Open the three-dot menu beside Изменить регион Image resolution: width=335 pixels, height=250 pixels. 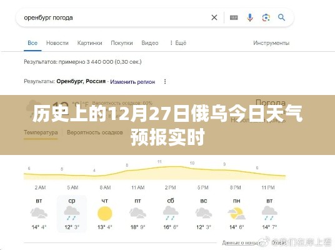tap(165, 82)
